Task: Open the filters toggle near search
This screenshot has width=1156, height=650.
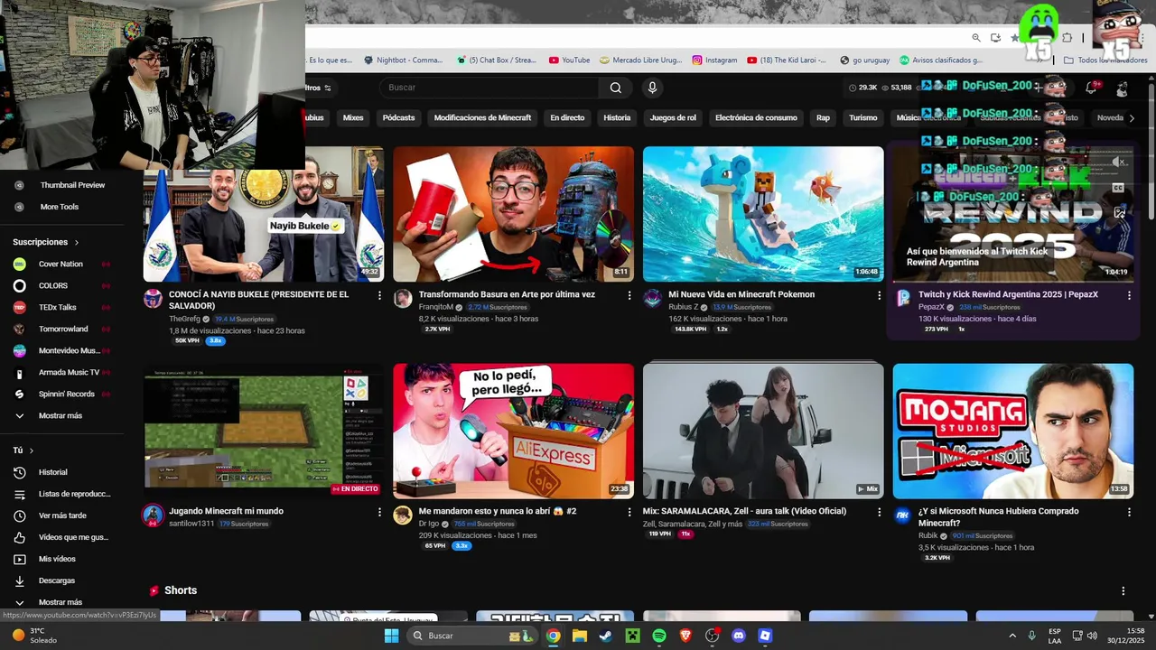Action: coord(317,88)
